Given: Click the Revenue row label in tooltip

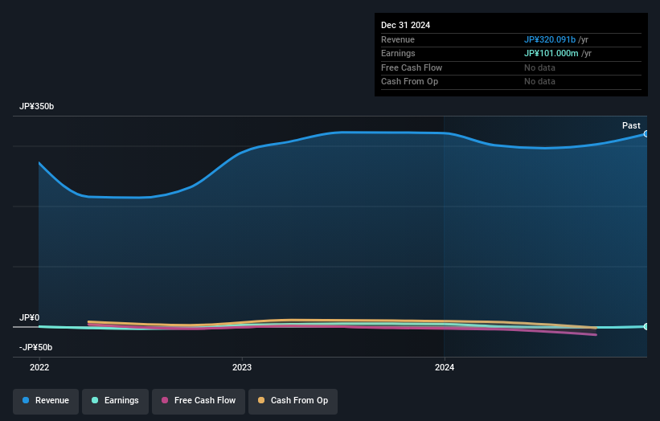Looking at the screenshot, I should [x=398, y=39].
